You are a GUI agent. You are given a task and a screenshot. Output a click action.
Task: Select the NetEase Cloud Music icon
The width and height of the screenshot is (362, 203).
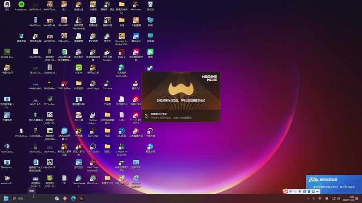coord(136,101)
